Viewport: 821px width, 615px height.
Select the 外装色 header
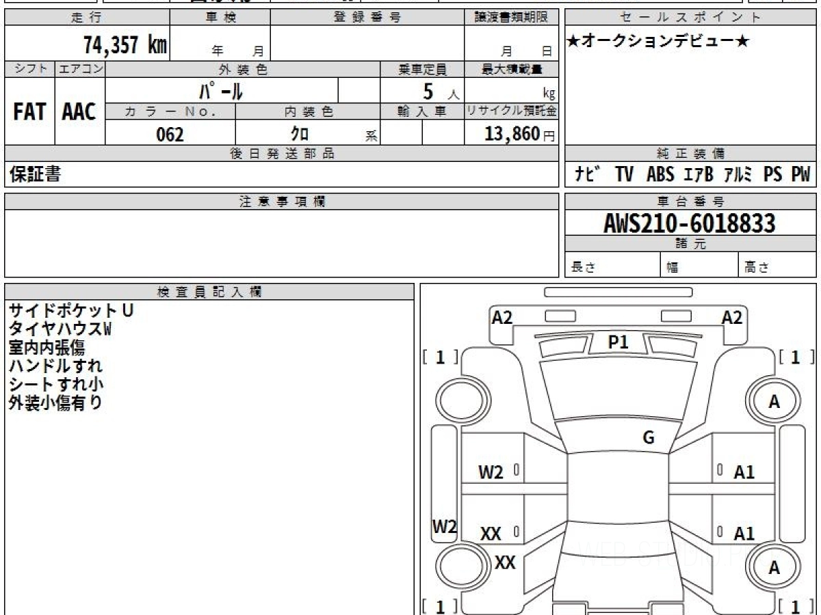coord(243,69)
